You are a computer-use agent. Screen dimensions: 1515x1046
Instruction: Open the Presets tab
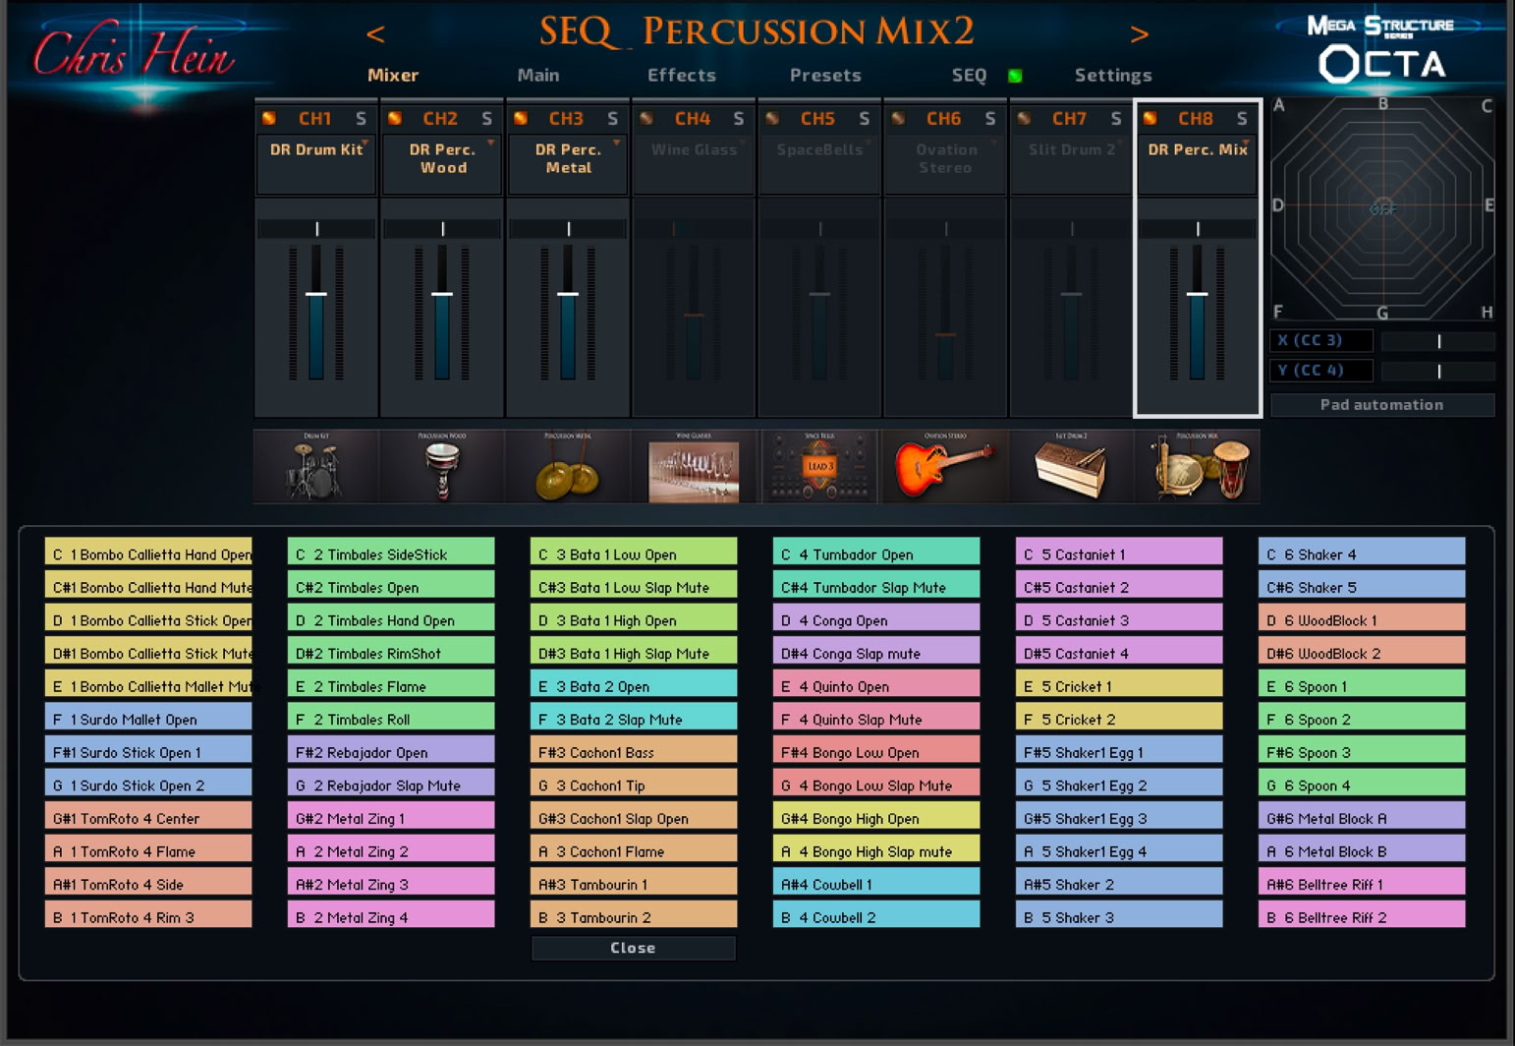[825, 76]
